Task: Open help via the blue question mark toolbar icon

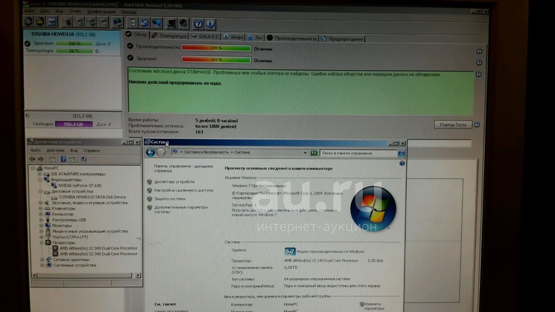Action: point(198,24)
